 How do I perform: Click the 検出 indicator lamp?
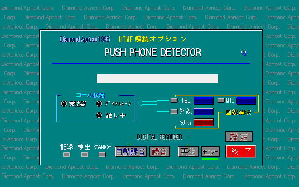84,154
